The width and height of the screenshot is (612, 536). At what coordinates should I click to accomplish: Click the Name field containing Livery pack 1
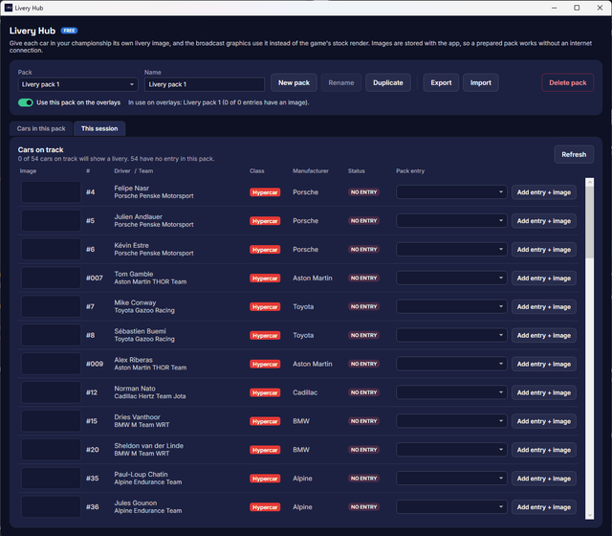(x=205, y=84)
